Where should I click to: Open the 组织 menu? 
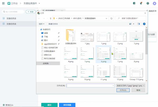[x=42, y=24]
